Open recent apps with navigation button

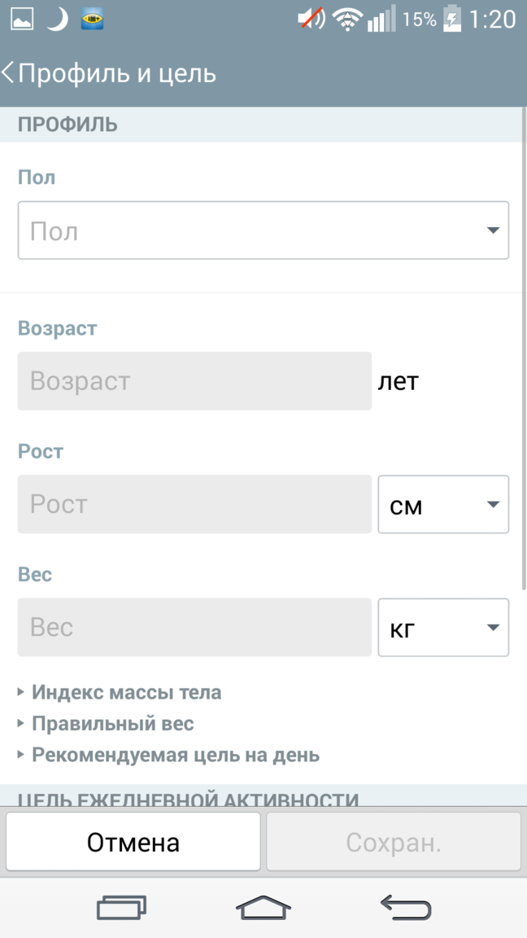122,908
